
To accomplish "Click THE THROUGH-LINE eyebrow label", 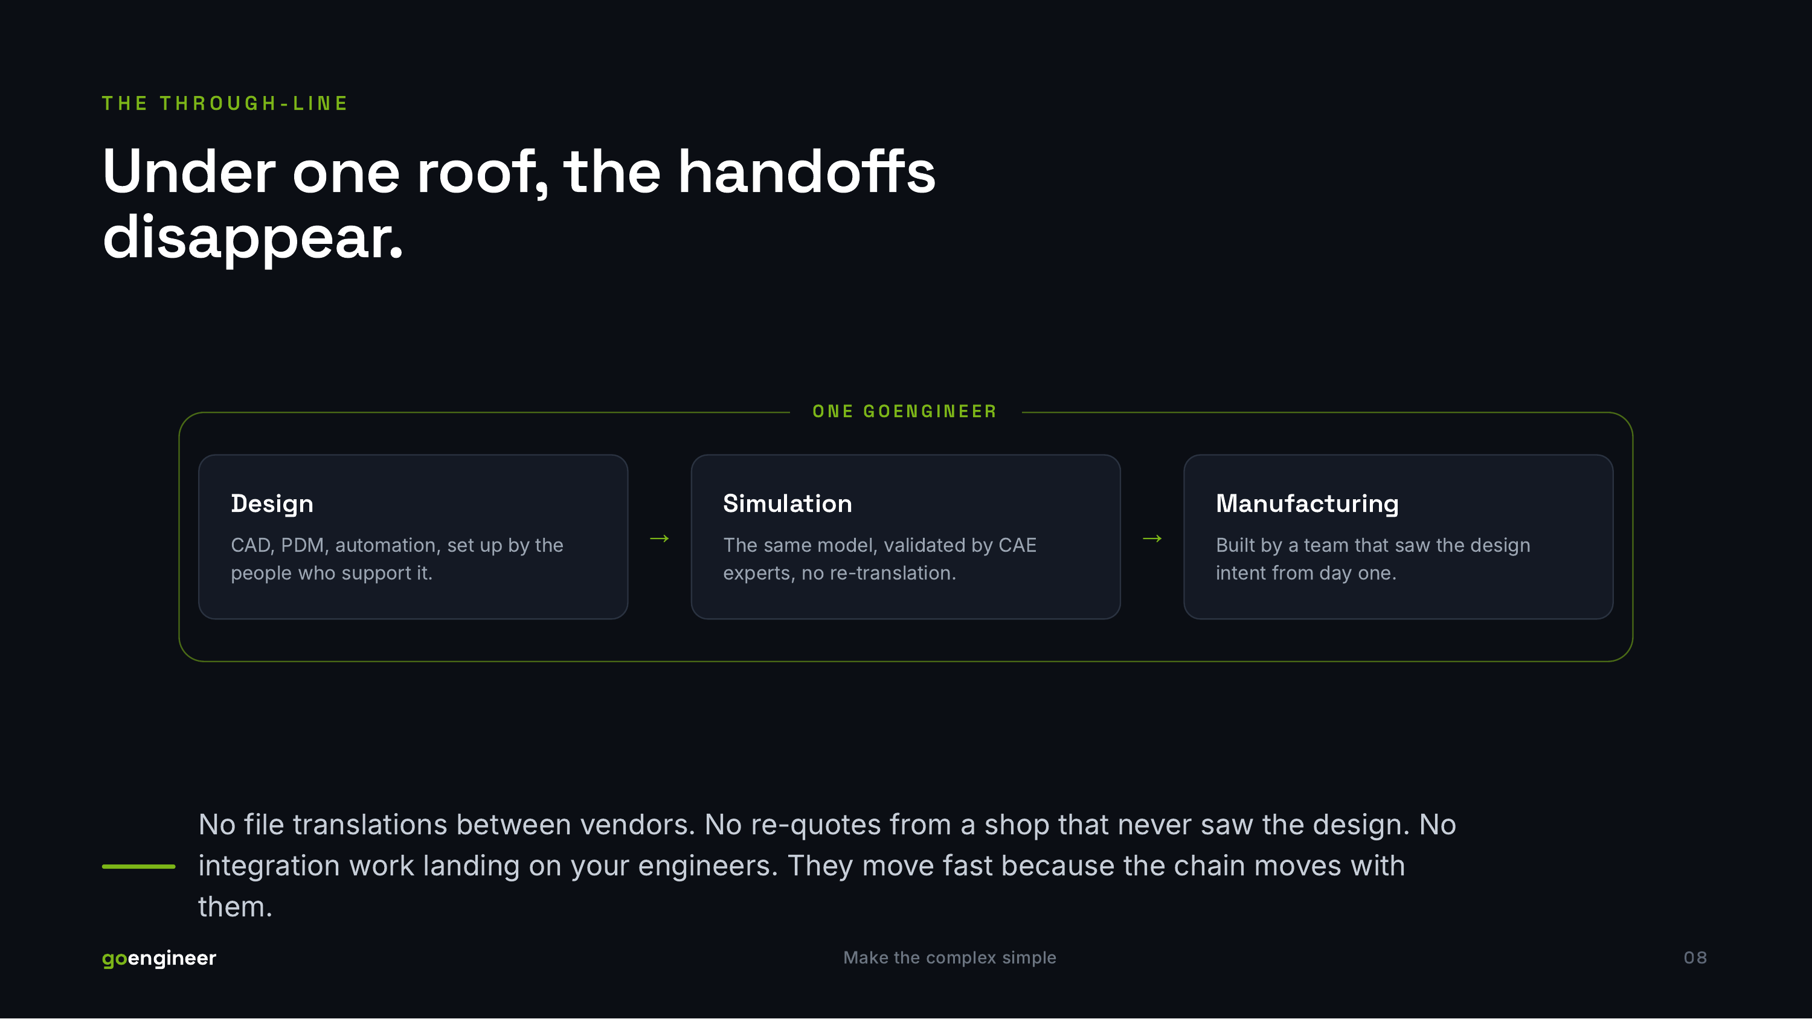I will (x=225, y=103).
